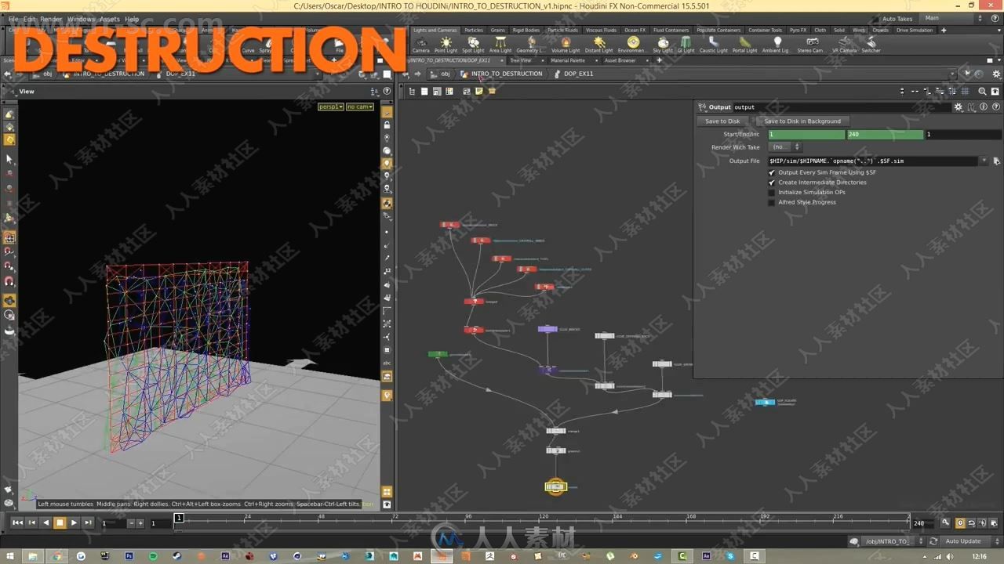Enable Alfred Style Progress checkbox

tap(772, 202)
